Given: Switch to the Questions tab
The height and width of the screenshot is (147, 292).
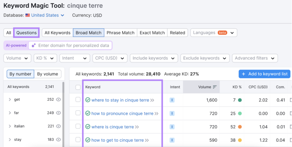Looking at the screenshot, I should (x=26, y=33).
